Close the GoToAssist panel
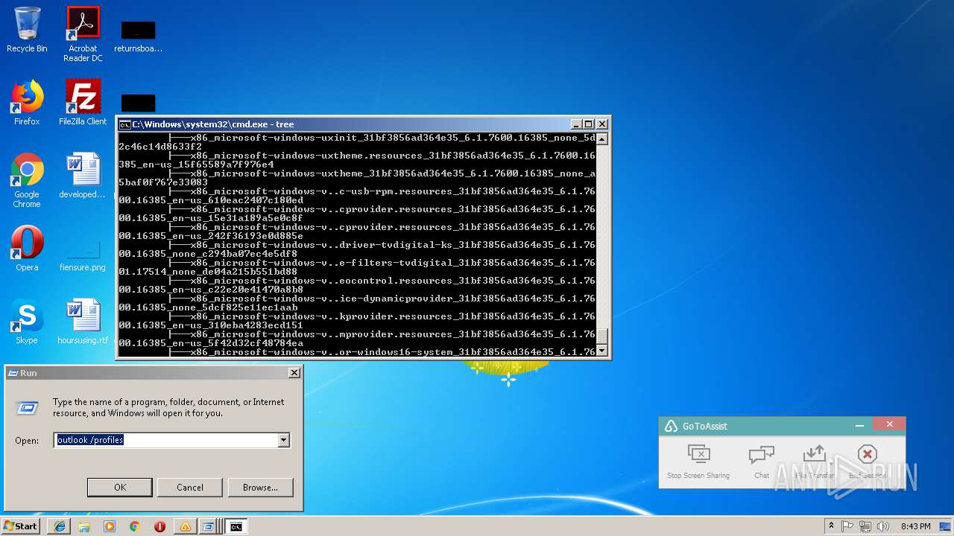 point(889,424)
